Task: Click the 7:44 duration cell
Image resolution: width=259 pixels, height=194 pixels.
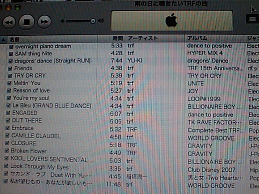Action: click(117, 61)
